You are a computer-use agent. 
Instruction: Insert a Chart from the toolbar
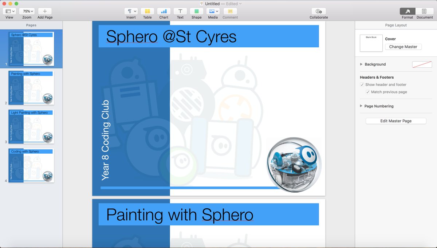pyautogui.click(x=164, y=11)
